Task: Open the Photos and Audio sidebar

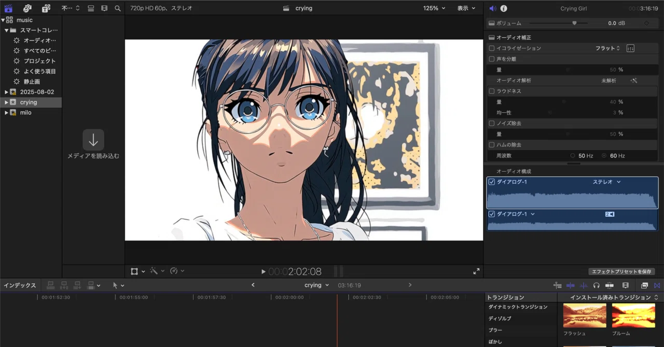Action: (x=27, y=8)
